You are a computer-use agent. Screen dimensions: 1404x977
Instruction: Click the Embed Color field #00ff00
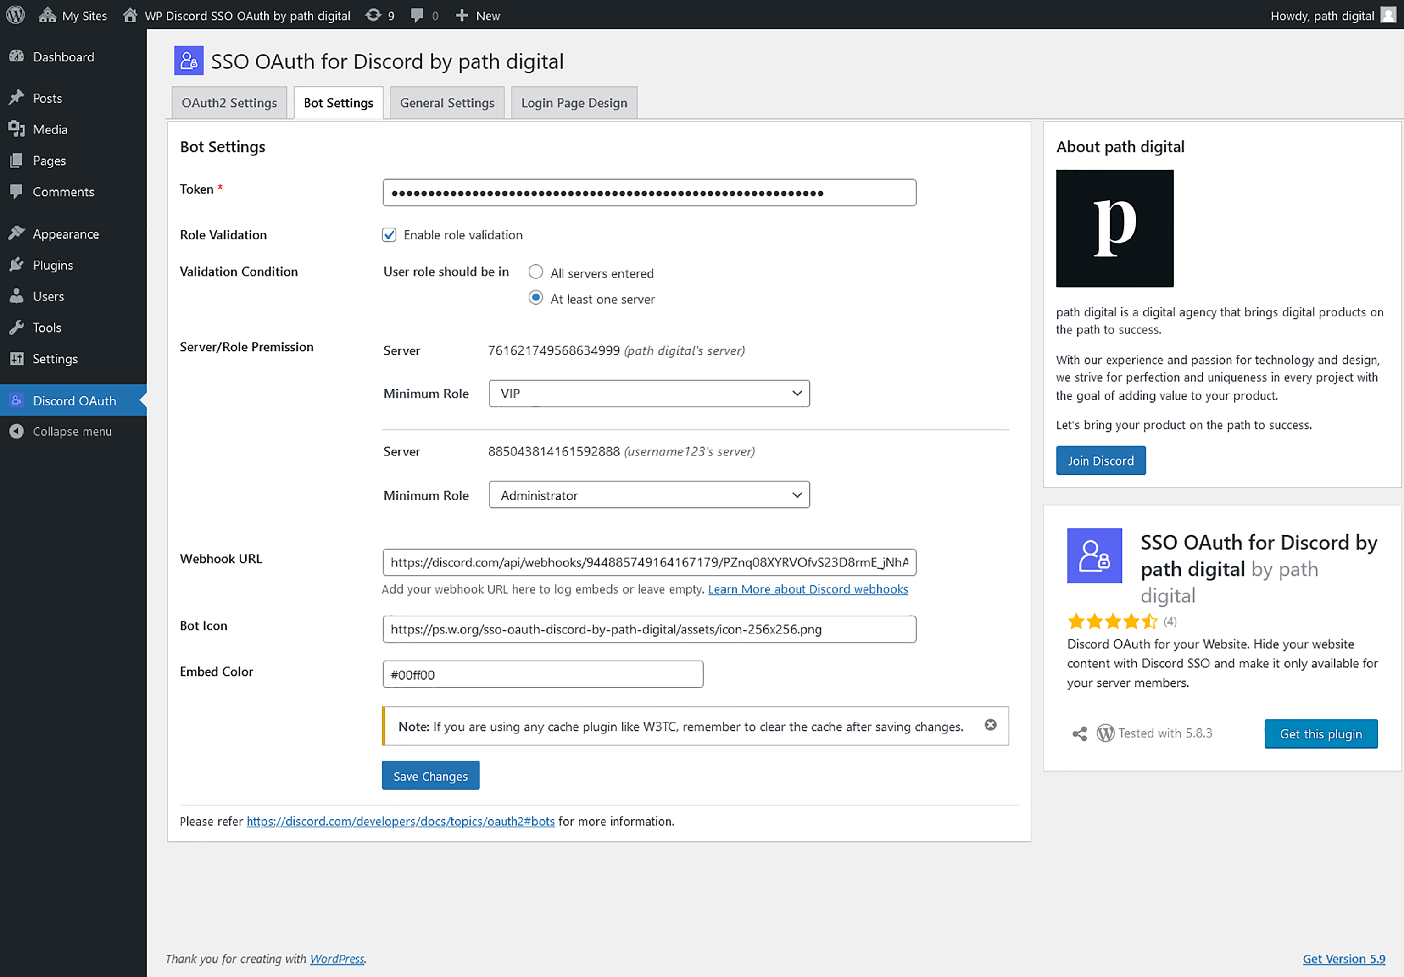543,674
